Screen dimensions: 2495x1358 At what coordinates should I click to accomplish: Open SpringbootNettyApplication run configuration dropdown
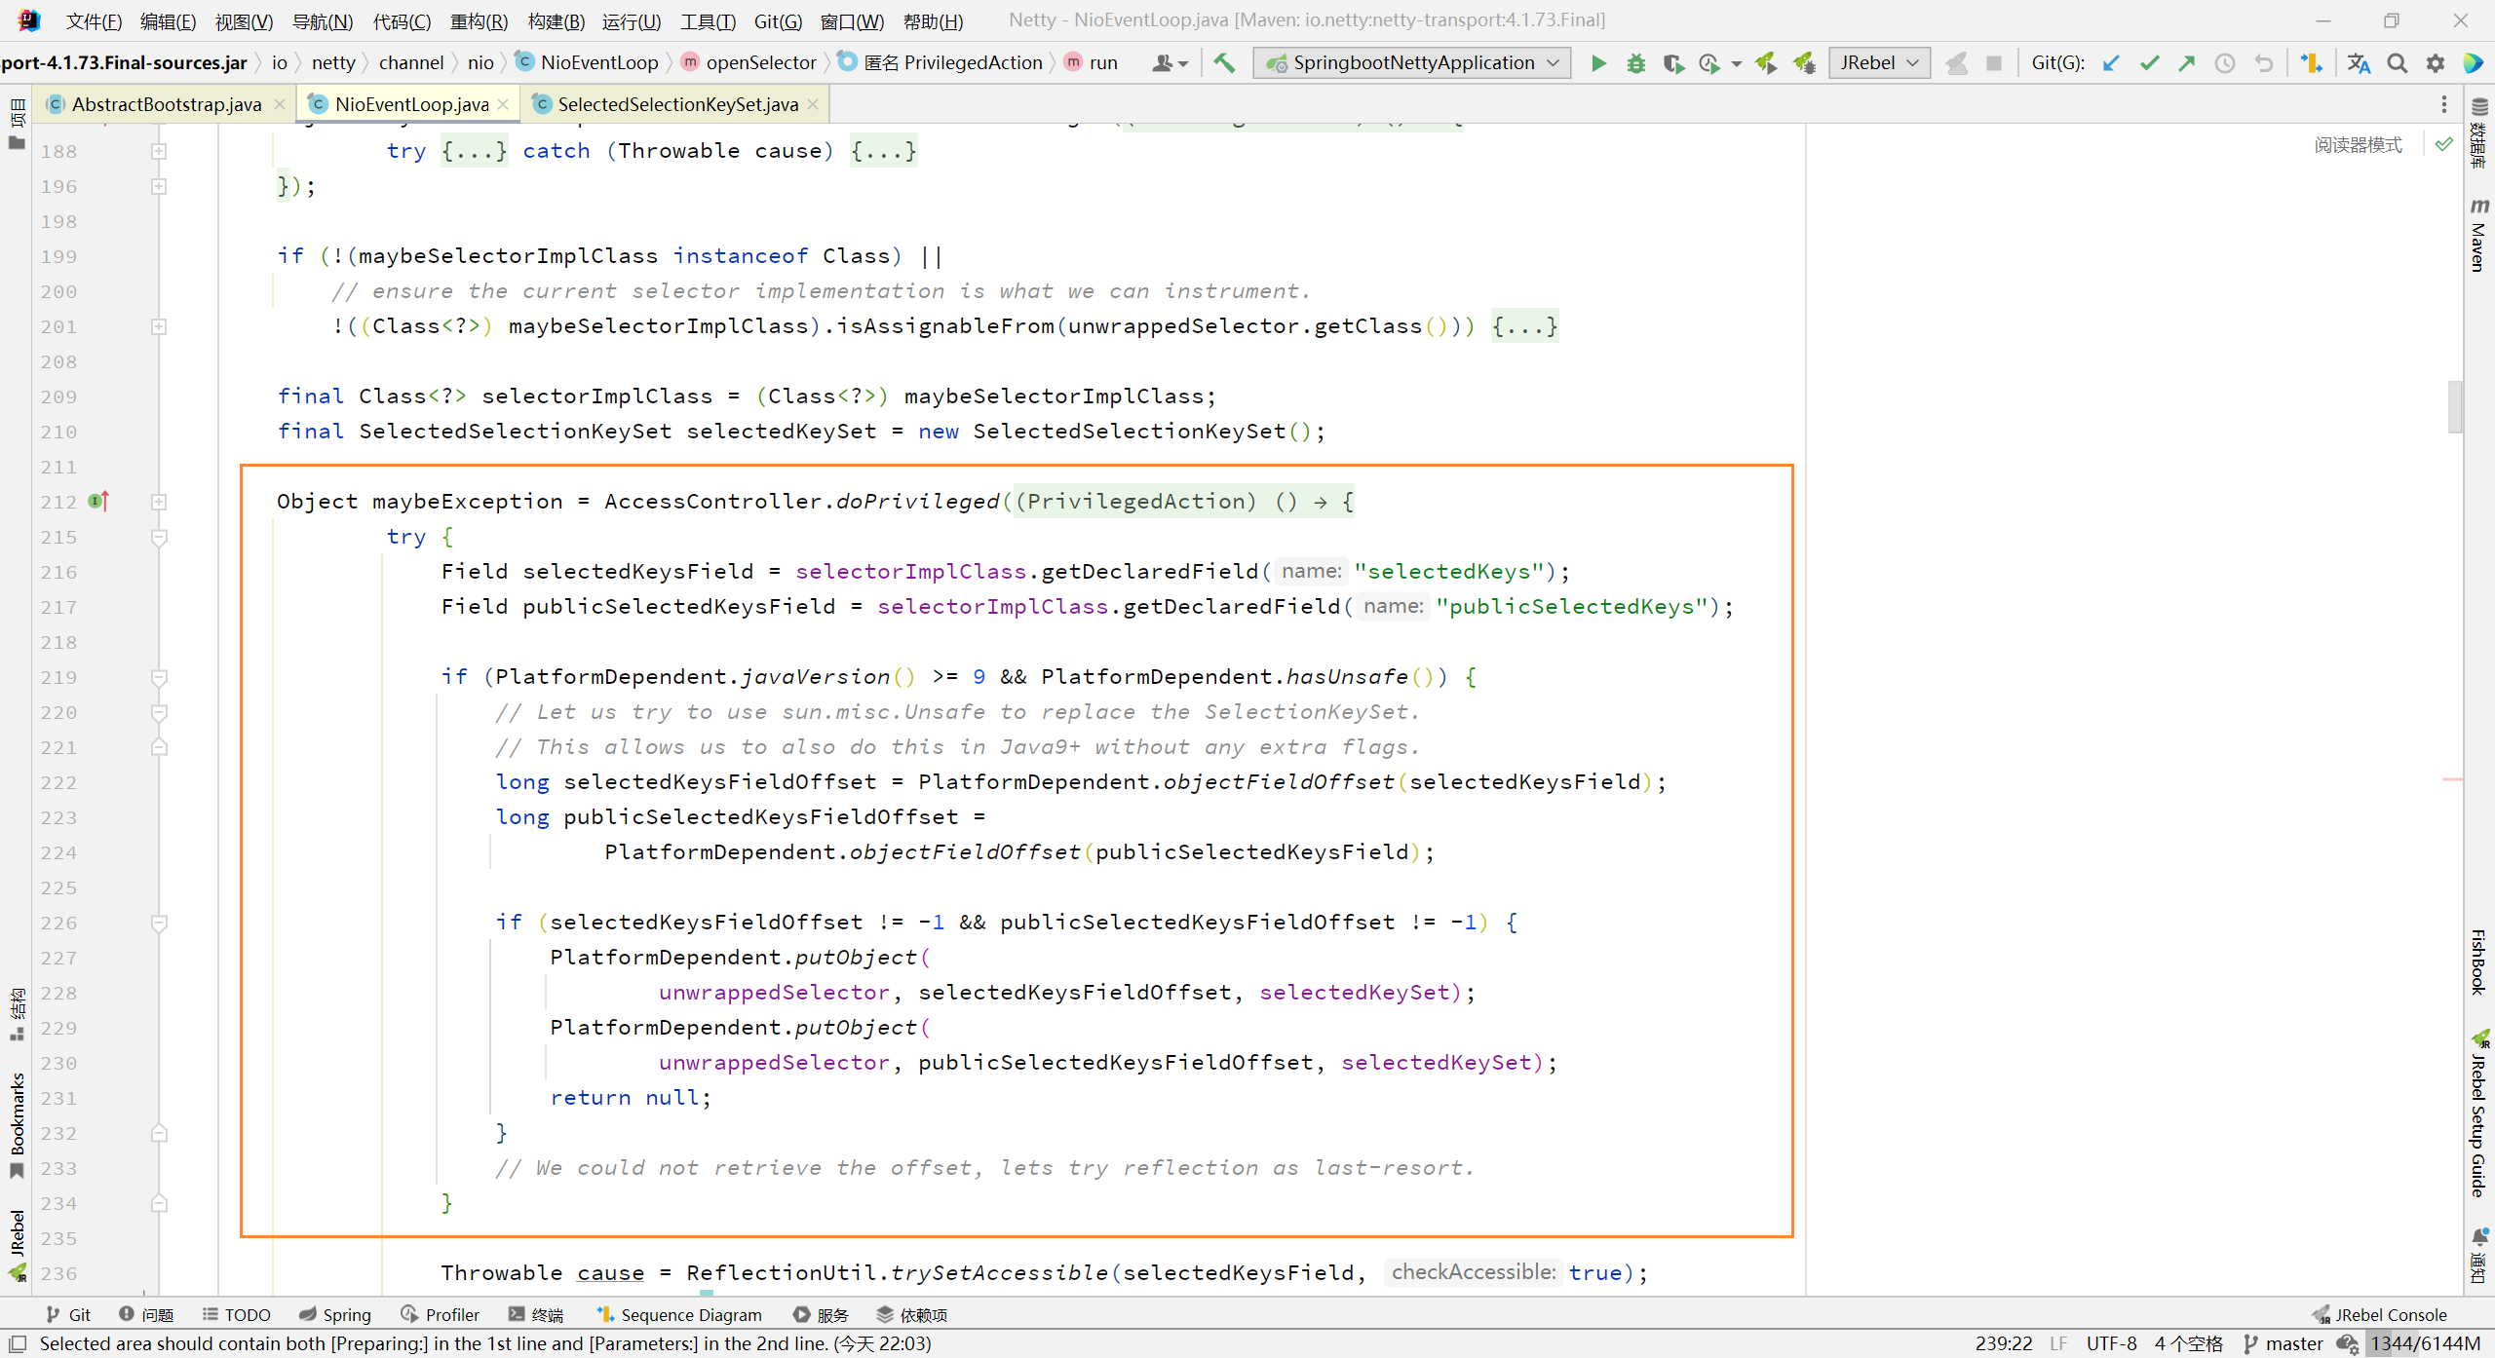point(1411,63)
